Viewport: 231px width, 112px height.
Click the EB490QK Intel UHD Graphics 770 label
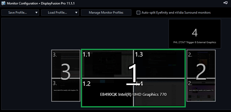[x=133, y=94]
